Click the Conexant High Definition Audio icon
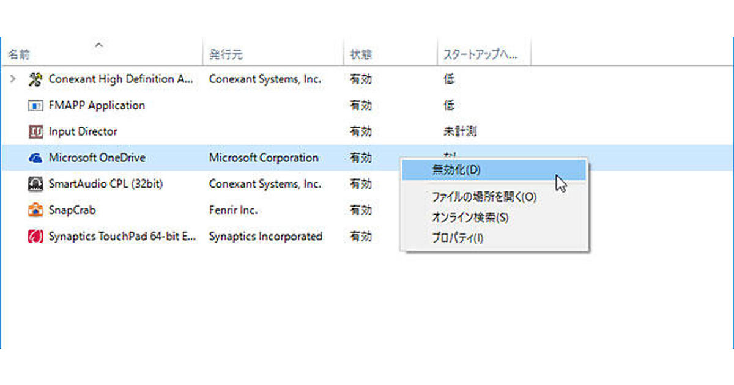This screenshot has width=734, height=385. pyautogui.click(x=35, y=79)
